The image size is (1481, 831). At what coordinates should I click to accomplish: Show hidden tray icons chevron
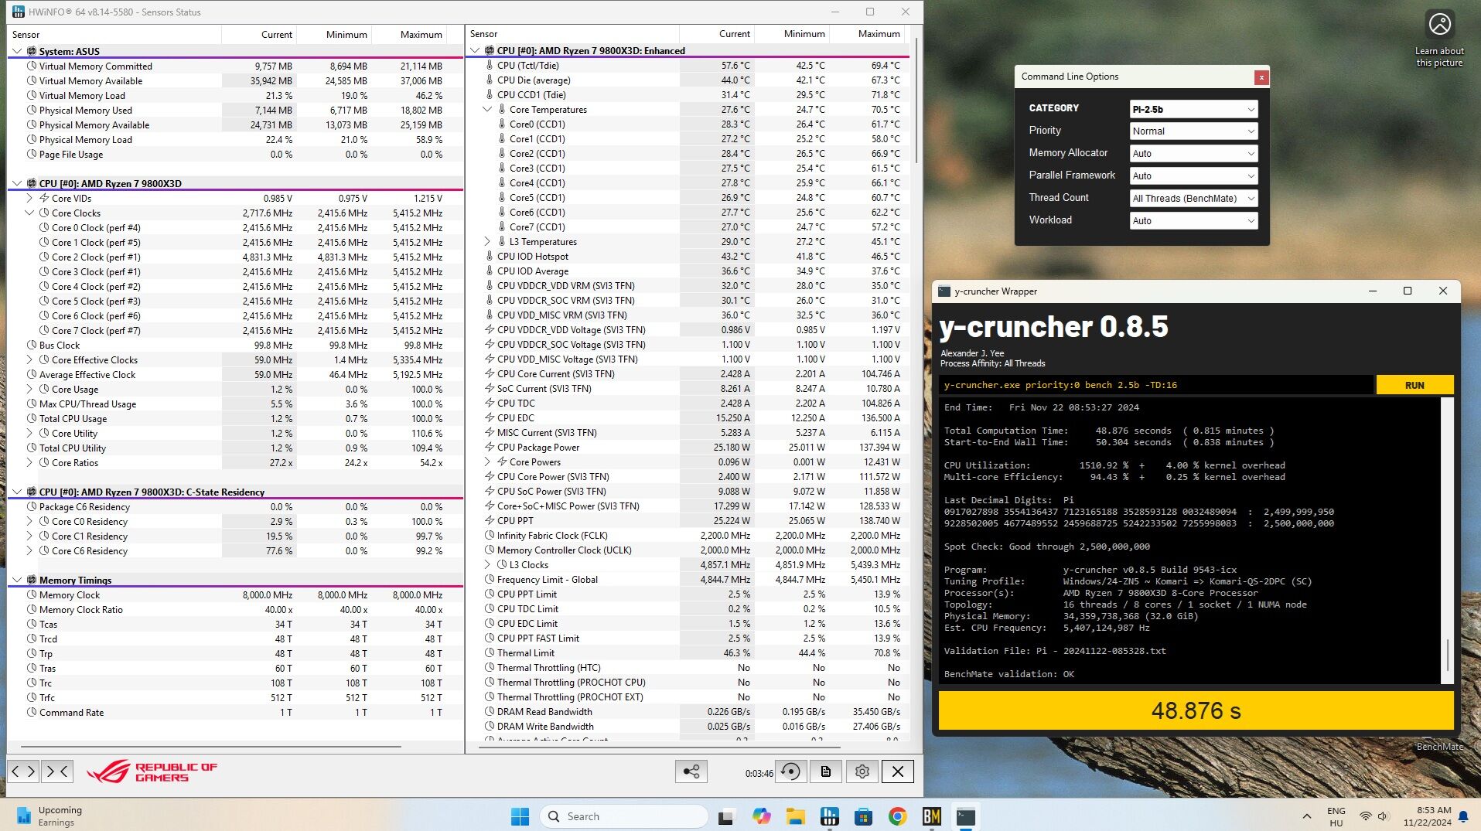[x=1306, y=816]
